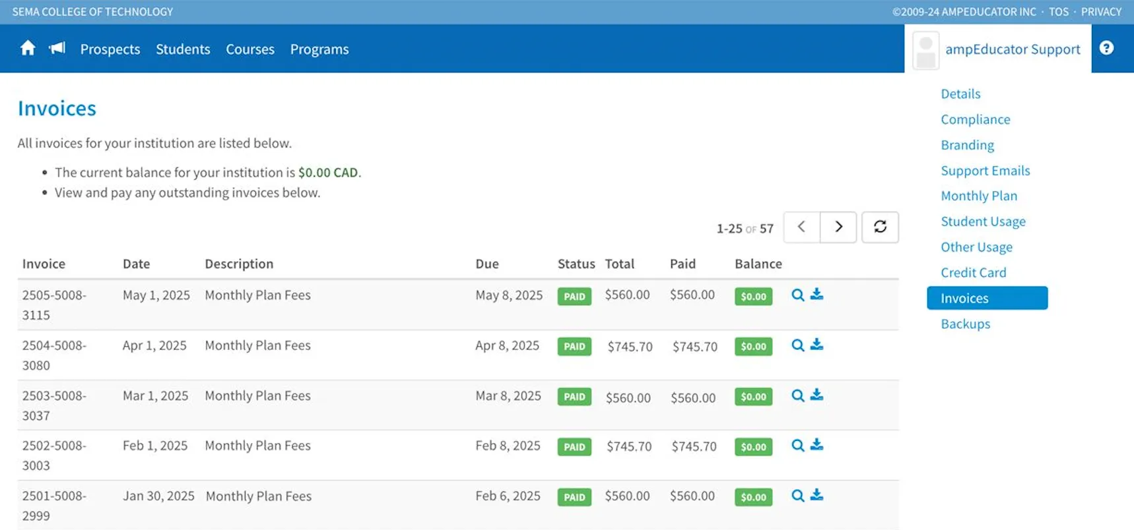This screenshot has width=1134, height=530.
Task: Click the ampEducator Support avatar image
Action: [925, 51]
